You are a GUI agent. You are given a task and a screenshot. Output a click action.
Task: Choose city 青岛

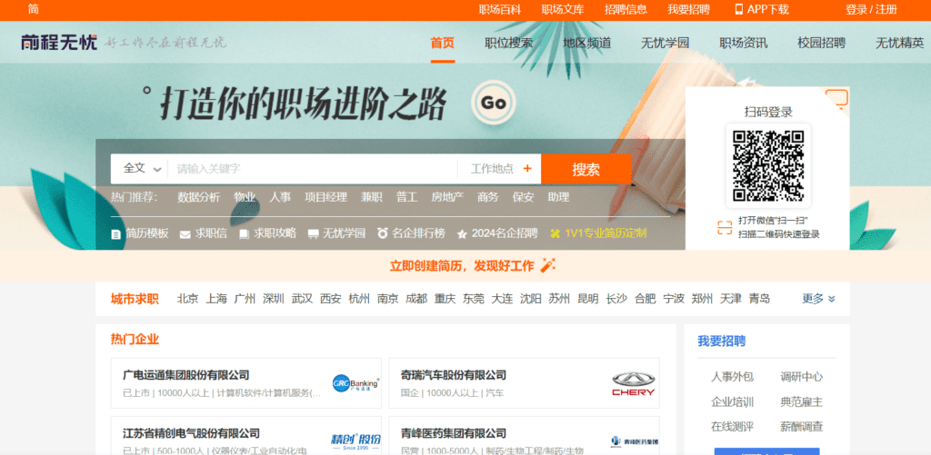(x=759, y=299)
